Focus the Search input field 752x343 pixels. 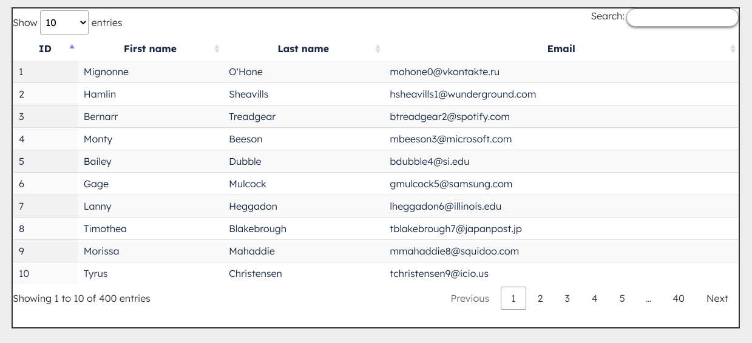pyautogui.click(x=682, y=18)
